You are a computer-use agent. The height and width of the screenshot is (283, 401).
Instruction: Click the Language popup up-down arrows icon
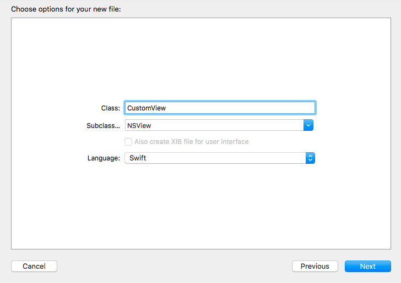click(310, 158)
